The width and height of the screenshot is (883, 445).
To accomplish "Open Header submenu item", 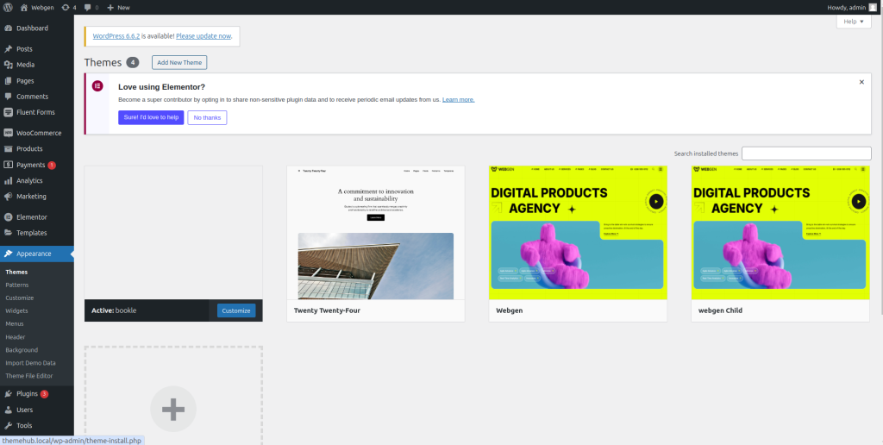I will [x=16, y=337].
